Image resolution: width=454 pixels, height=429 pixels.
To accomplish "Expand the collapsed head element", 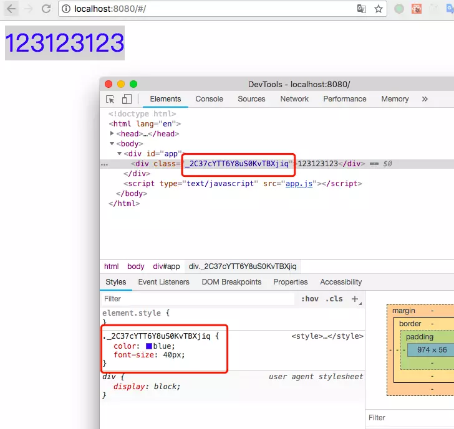I will 112,133.
